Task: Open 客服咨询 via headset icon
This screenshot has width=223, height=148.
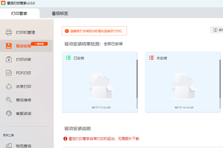Action: coord(9,114)
